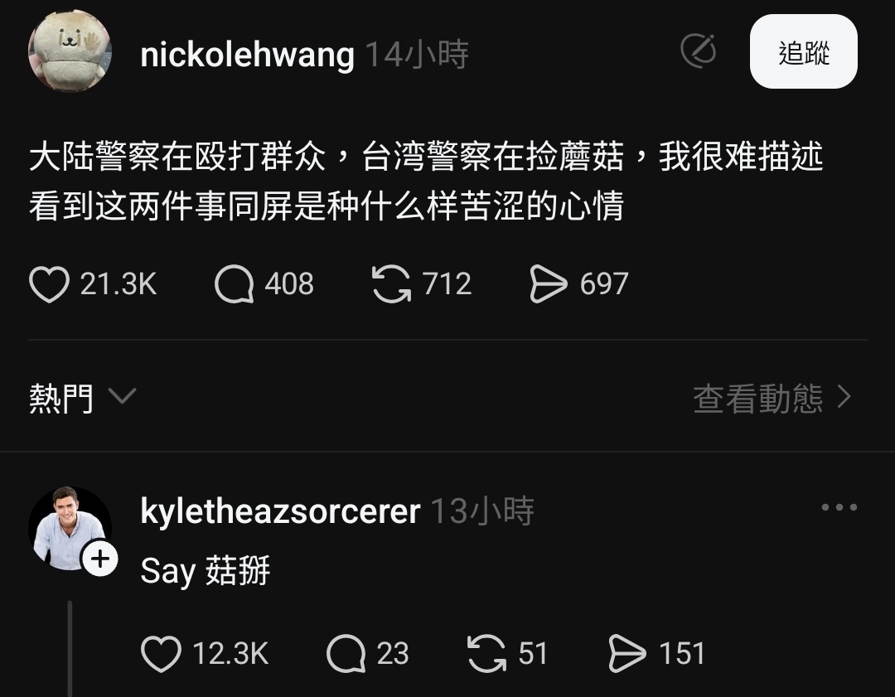Open the three-dot menu on kyletheazsorcerer's reply

(x=839, y=507)
